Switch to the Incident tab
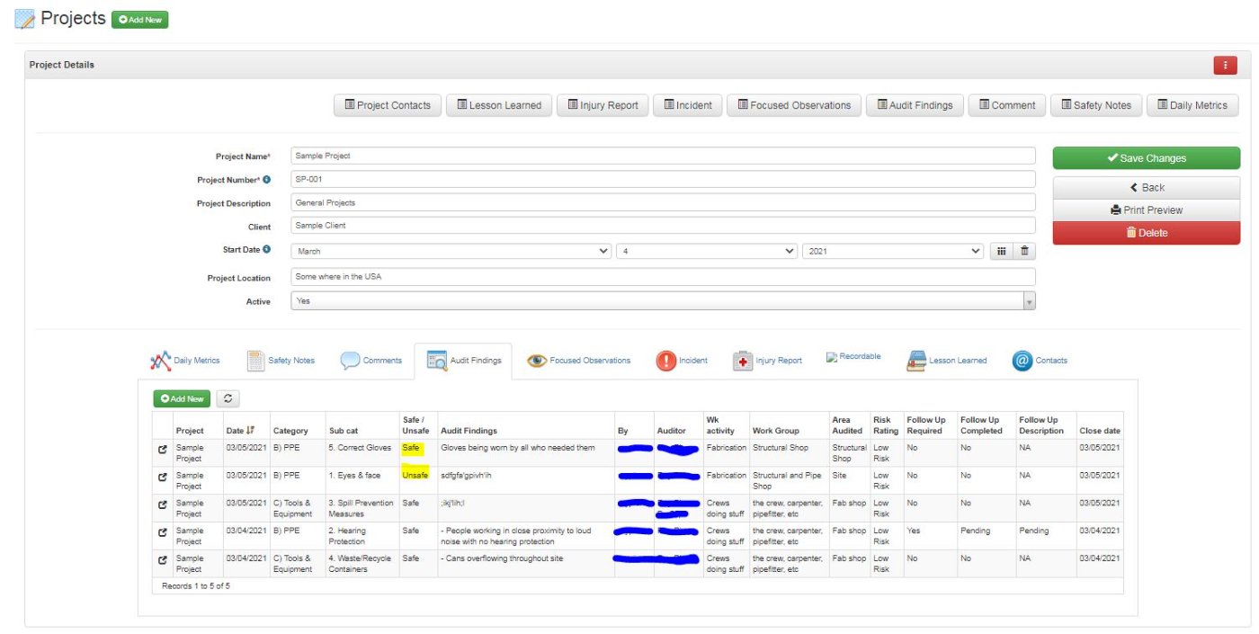1259x634 pixels. click(x=682, y=361)
